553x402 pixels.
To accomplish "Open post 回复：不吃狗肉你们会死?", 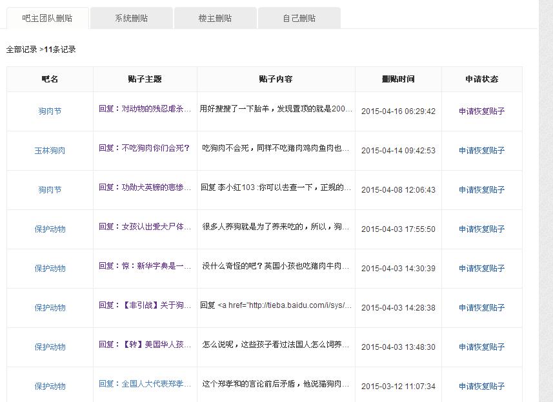I will [x=145, y=148].
